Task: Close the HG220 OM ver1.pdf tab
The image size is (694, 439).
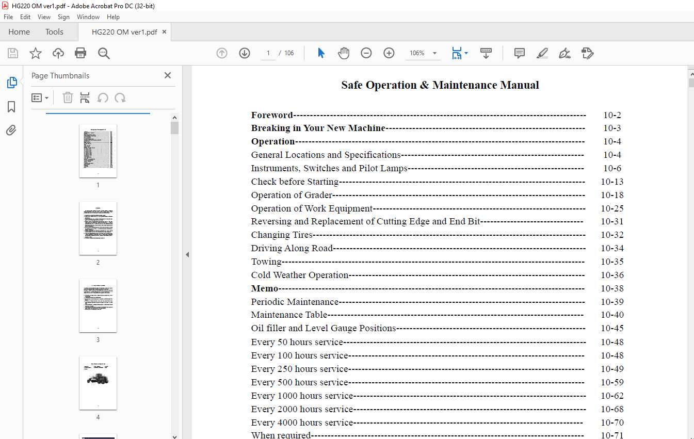Action: pos(165,32)
